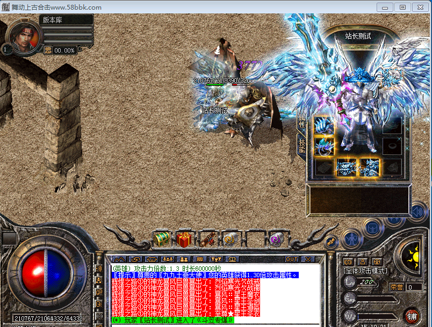Click the red and blue HP/MP orb

[46, 273]
